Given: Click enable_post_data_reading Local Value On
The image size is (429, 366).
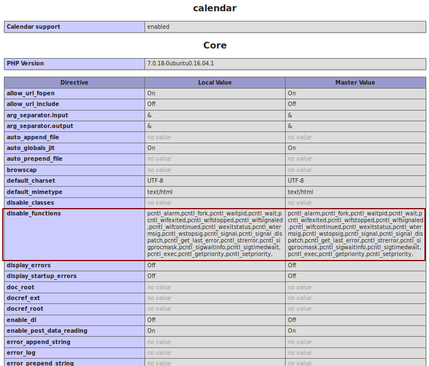Looking at the screenshot, I should (x=151, y=331).
